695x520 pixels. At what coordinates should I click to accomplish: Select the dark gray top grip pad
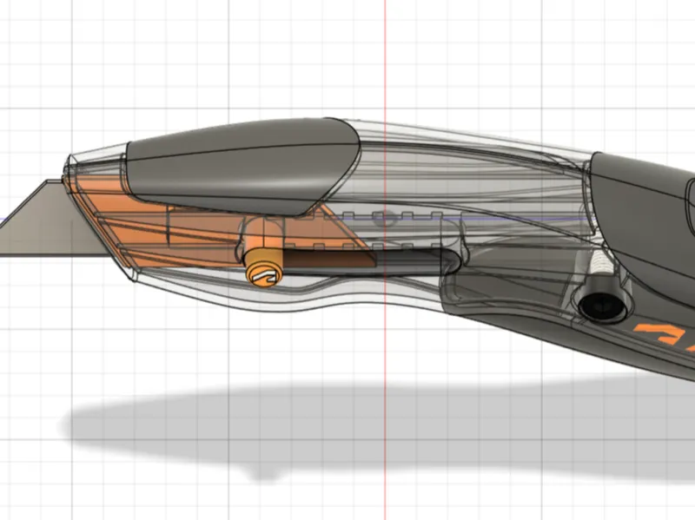243,166
